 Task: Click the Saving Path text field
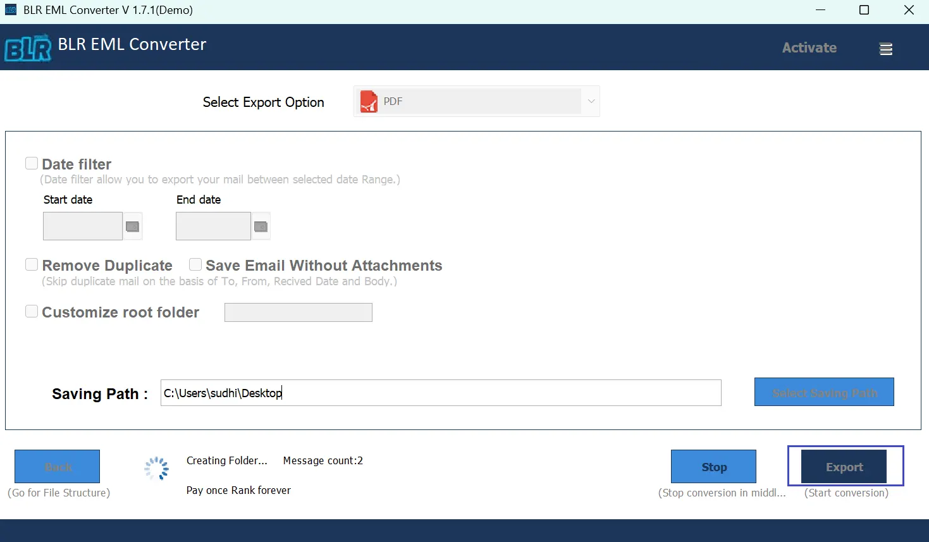pyautogui.click(x=440, y=393)
